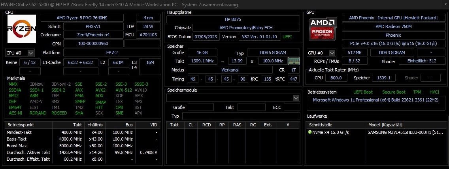The width and height of the screenshot is (449, 169).
Task: Click the memory type DDR5 SDRAM
Action: [x=274, y=53]
